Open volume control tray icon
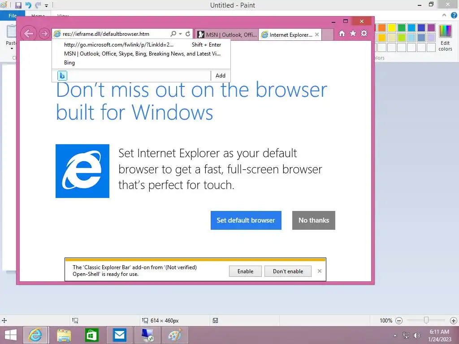This screenshot has width=459, height=344. click(x=416, y=335)
